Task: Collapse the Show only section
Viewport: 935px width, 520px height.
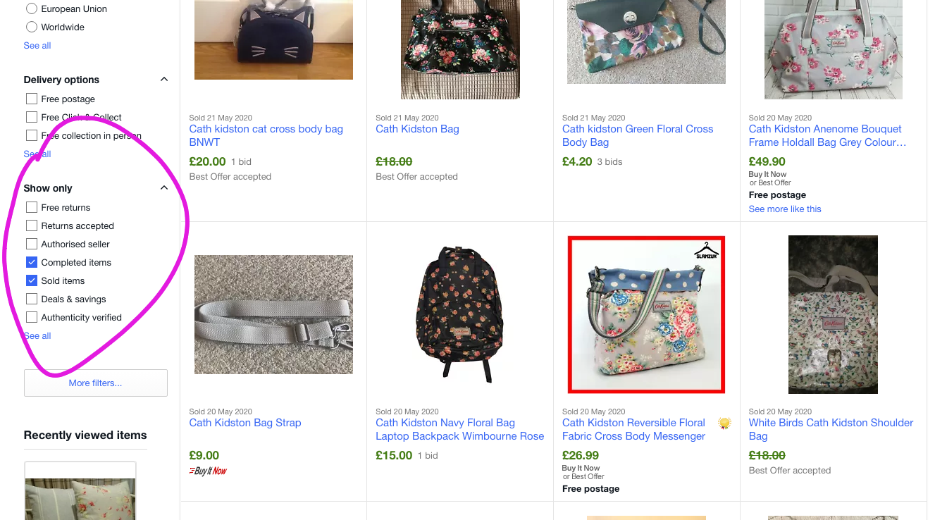Action: click(x=163, y=187)
